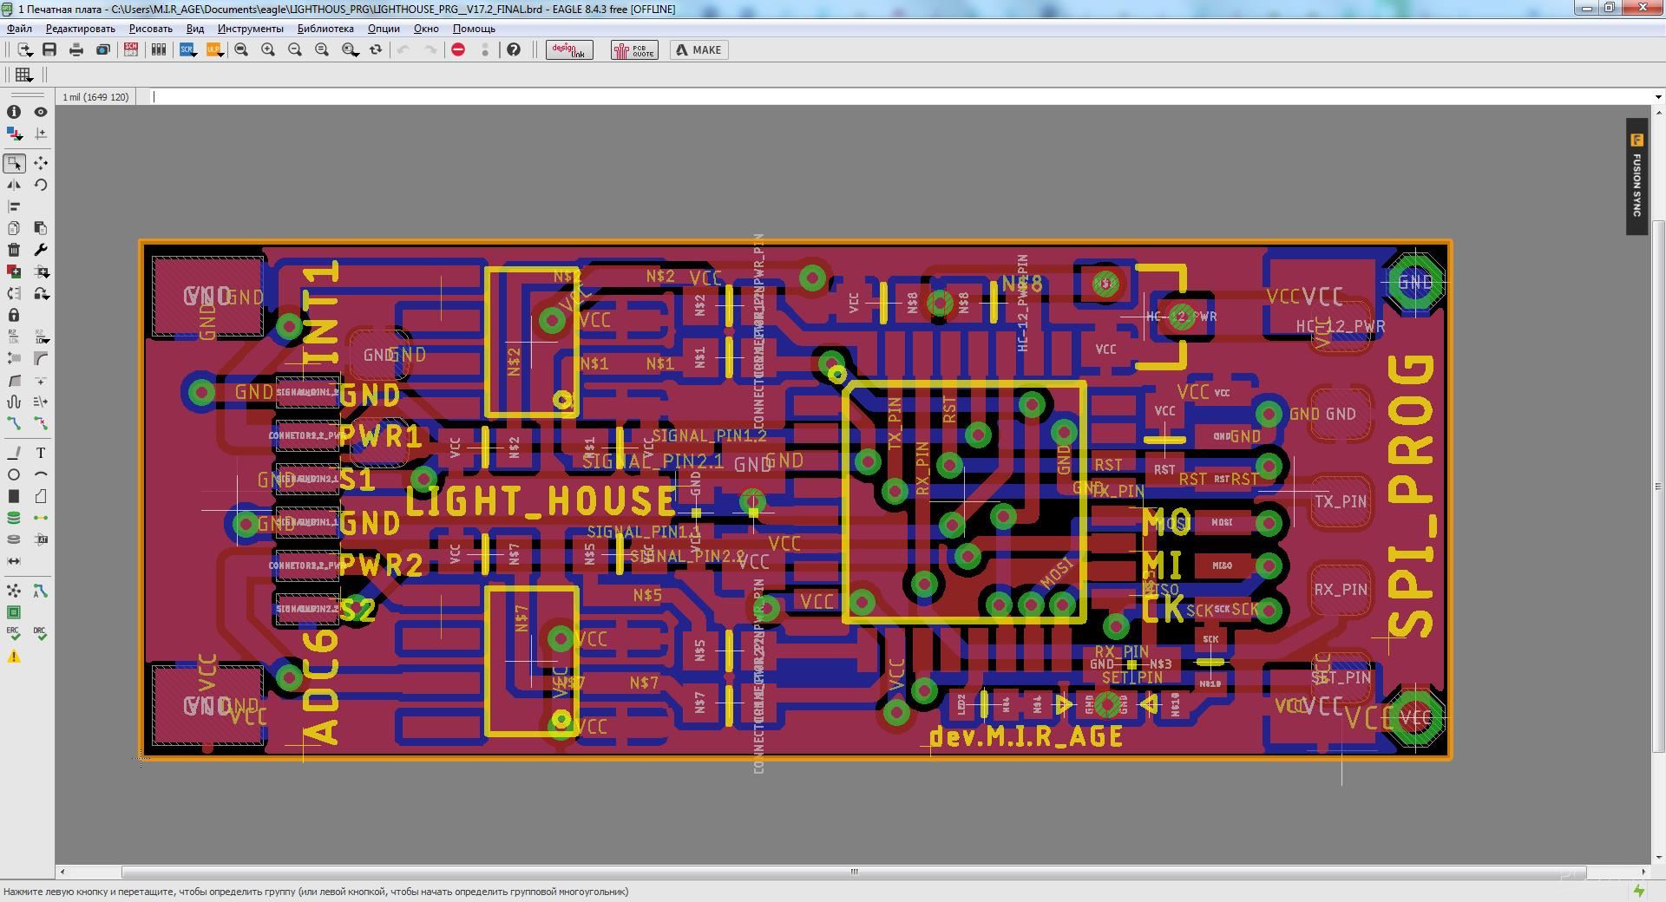Click the Zoom in icon
The image size is (1666, 902).
tap(268, 50)
